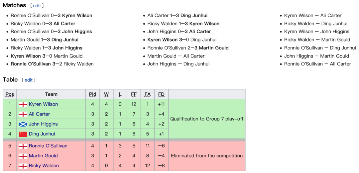The height and width of the screenshot is (173, 359).
Task: Open Kyren Wilson's player page
Action: pyautogui.click(x=43, y=104)
